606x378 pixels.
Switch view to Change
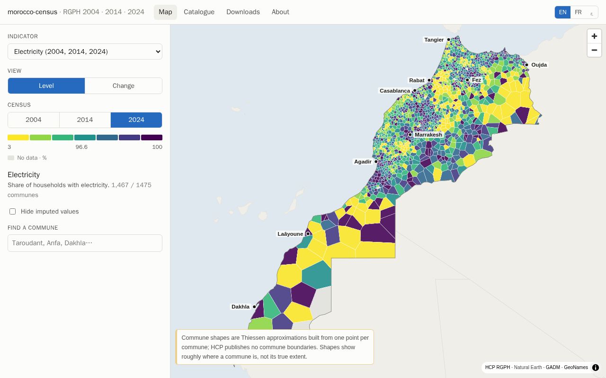(x=124, y=86)
